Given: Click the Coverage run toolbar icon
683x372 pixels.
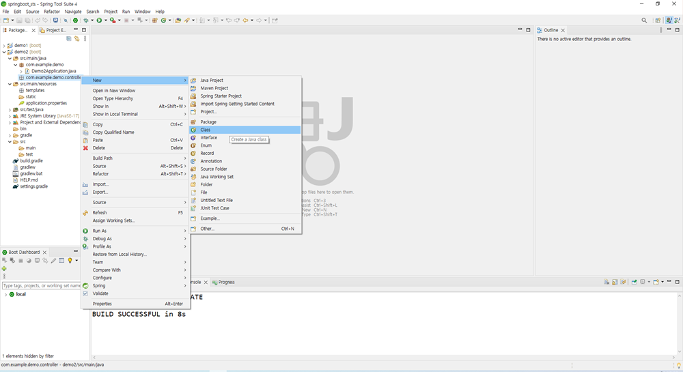Looking at the screenshot, I should (113, 20).
